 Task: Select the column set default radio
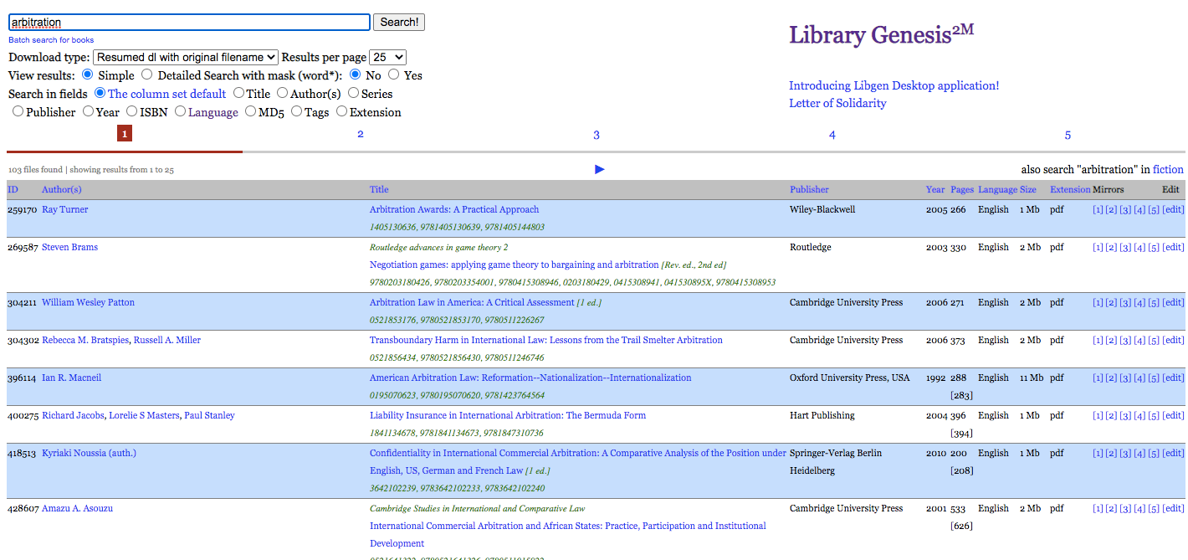pos(100,93)
